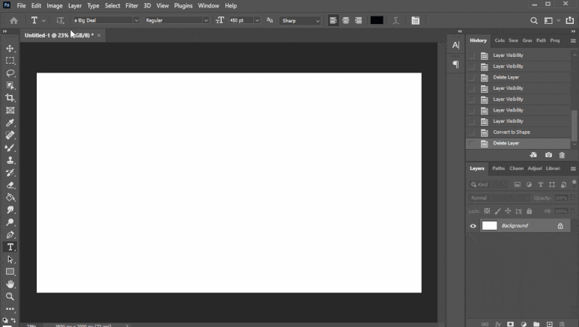The image size is (579, 327).
Task: Left align text button
Action: point(333,21)
